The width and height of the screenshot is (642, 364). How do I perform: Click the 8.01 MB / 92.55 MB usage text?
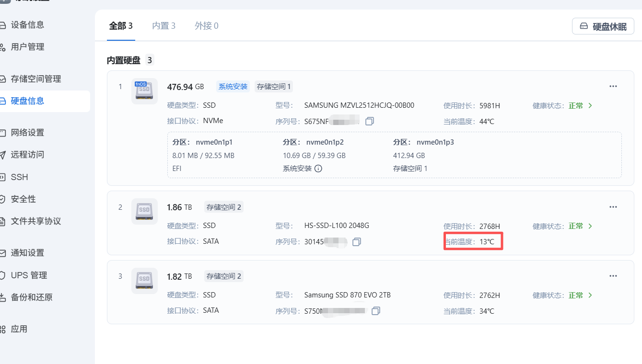point(203,156)
